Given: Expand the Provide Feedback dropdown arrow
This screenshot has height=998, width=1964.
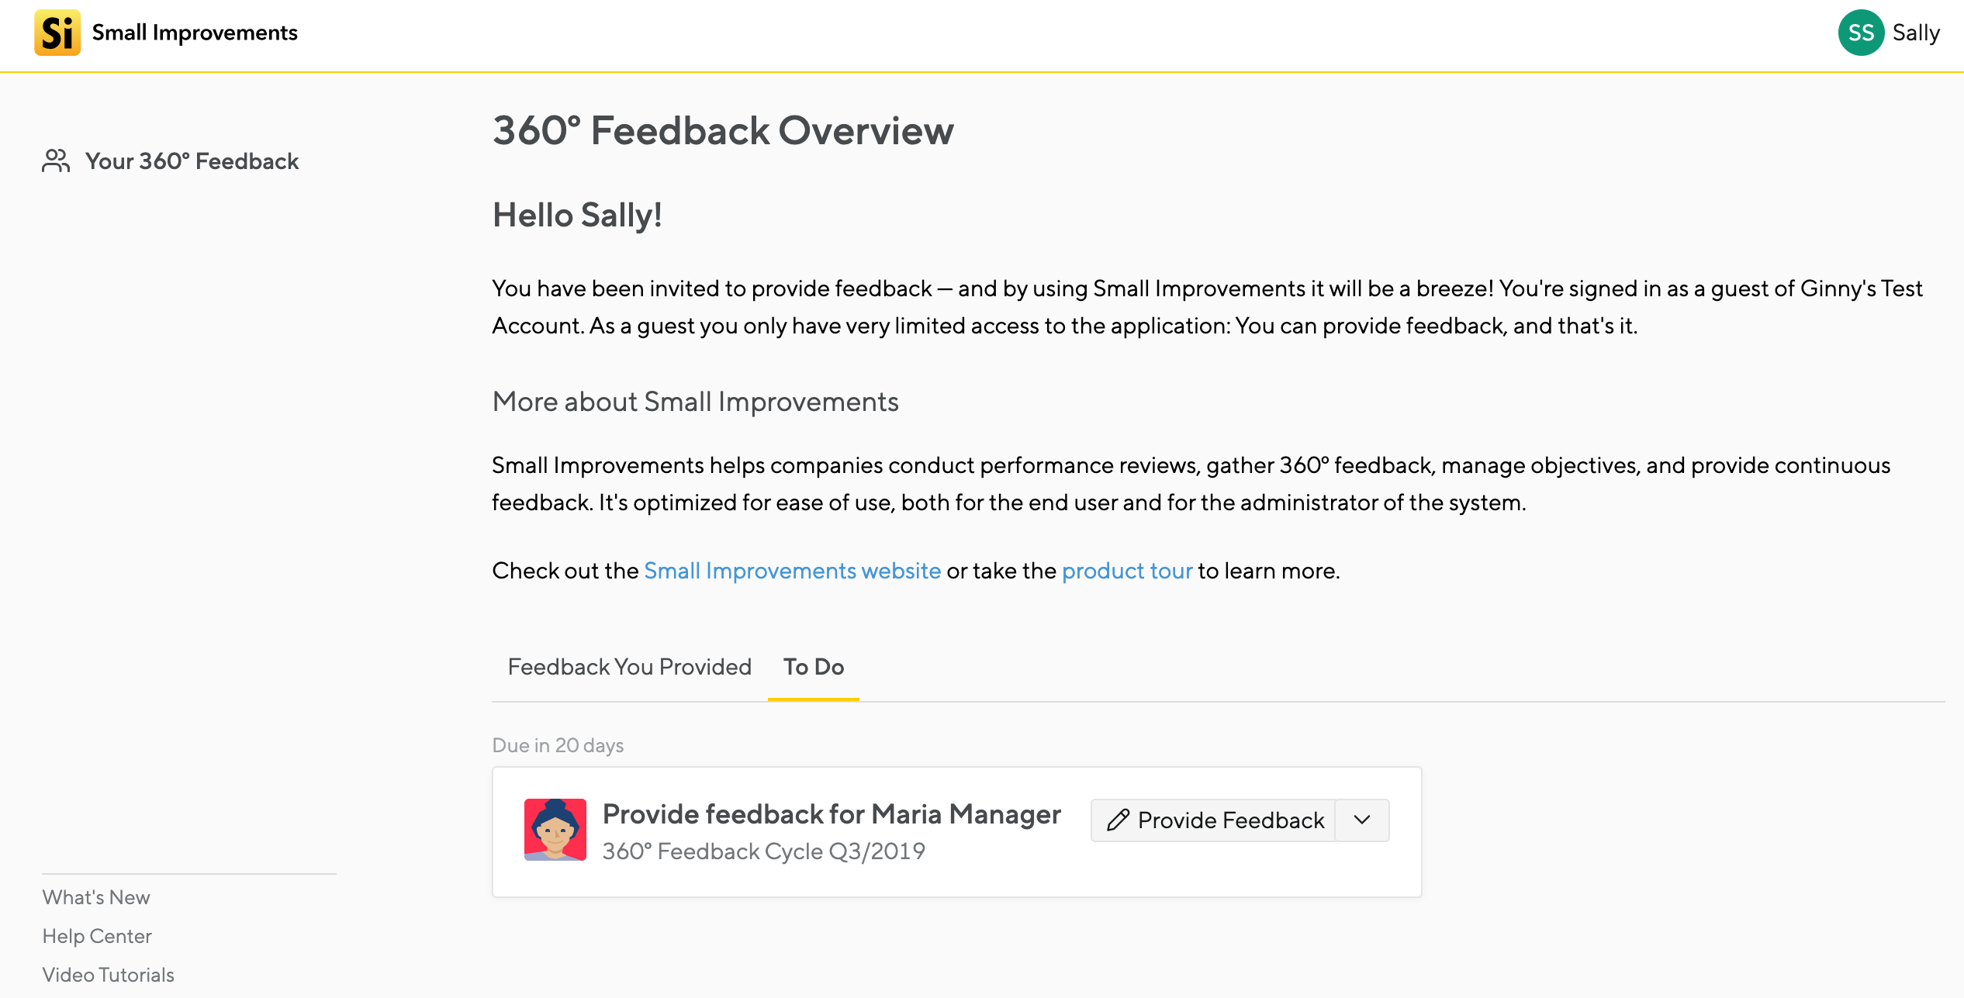Looking at the screenshot, I should tap(1362, 820).
